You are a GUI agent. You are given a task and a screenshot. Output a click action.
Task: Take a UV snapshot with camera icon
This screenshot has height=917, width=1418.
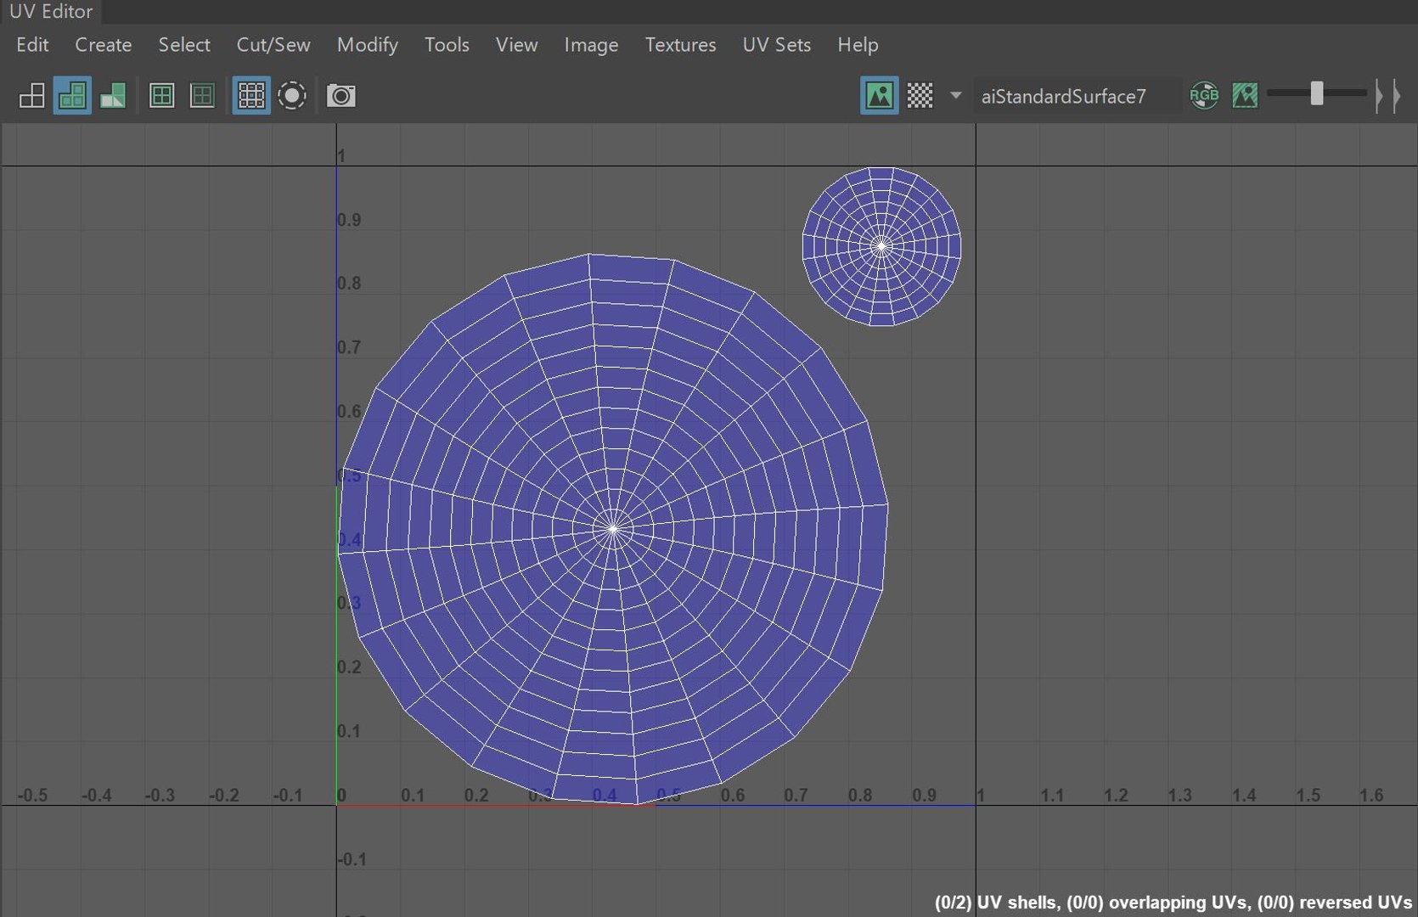340,96
